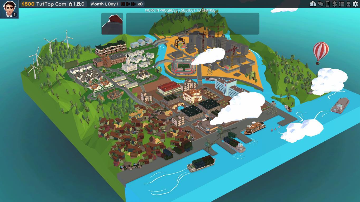The width and height of the screenshot is (360, 202).
Task: Open the price tag menu icon
Action: click(x=321, y=4)
